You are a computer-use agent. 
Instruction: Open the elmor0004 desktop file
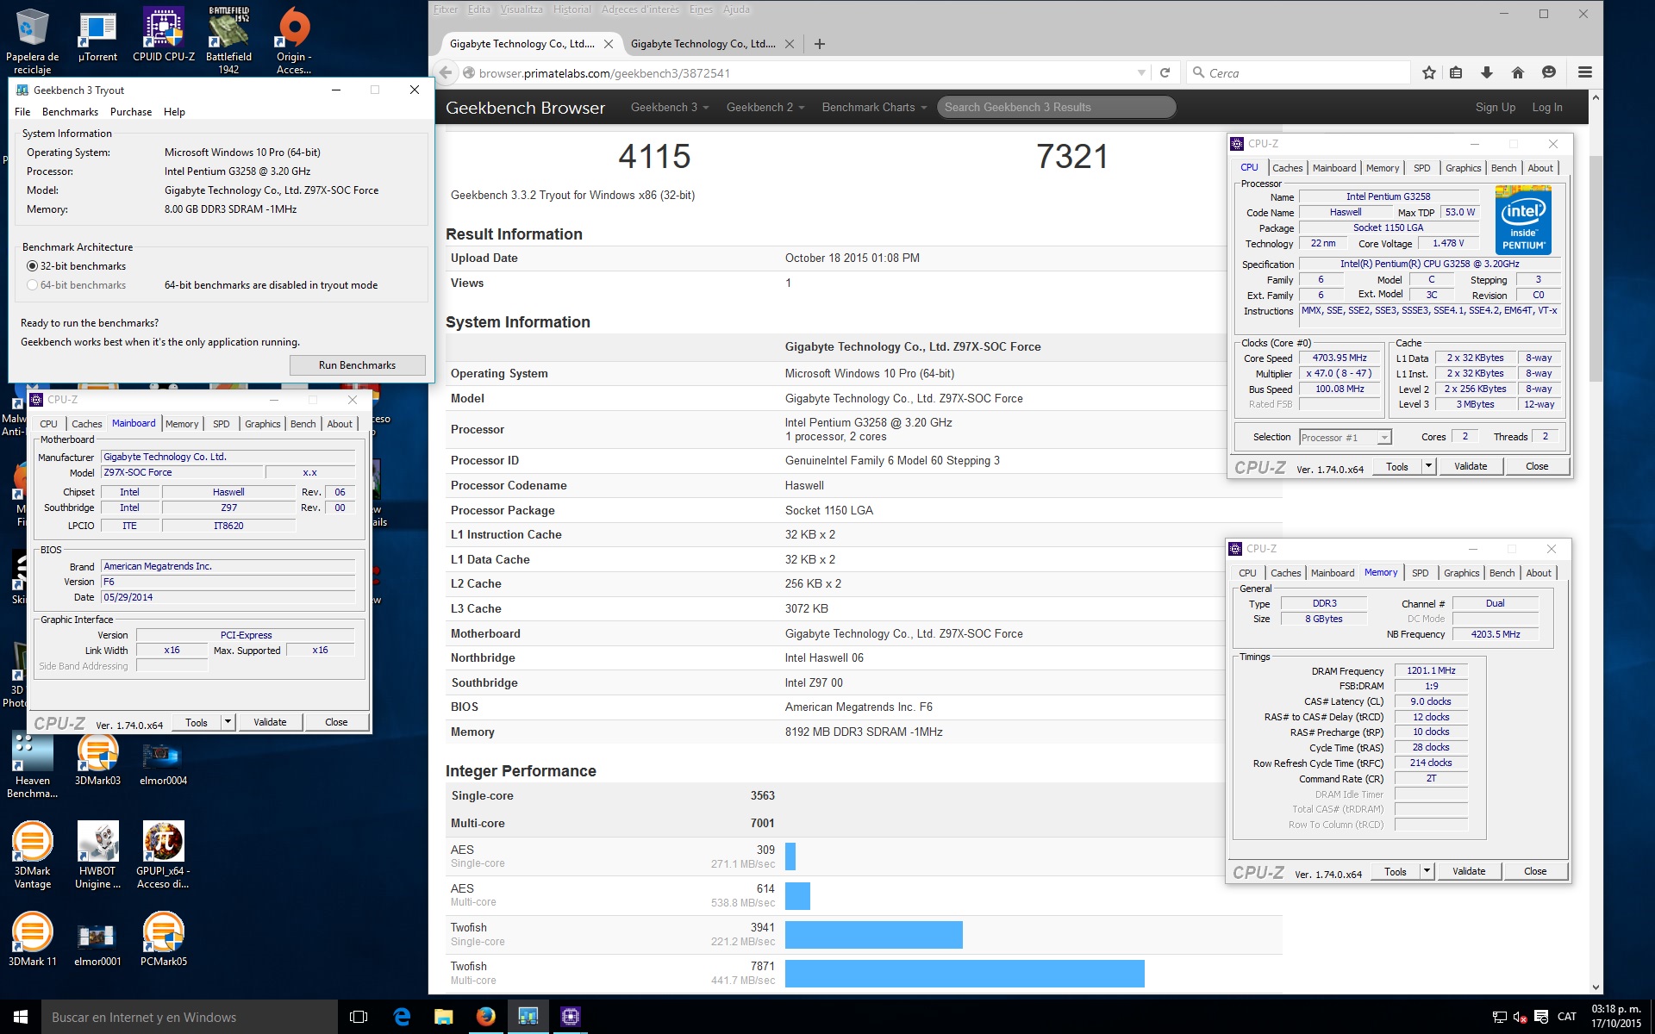click(x=163, y=762)
